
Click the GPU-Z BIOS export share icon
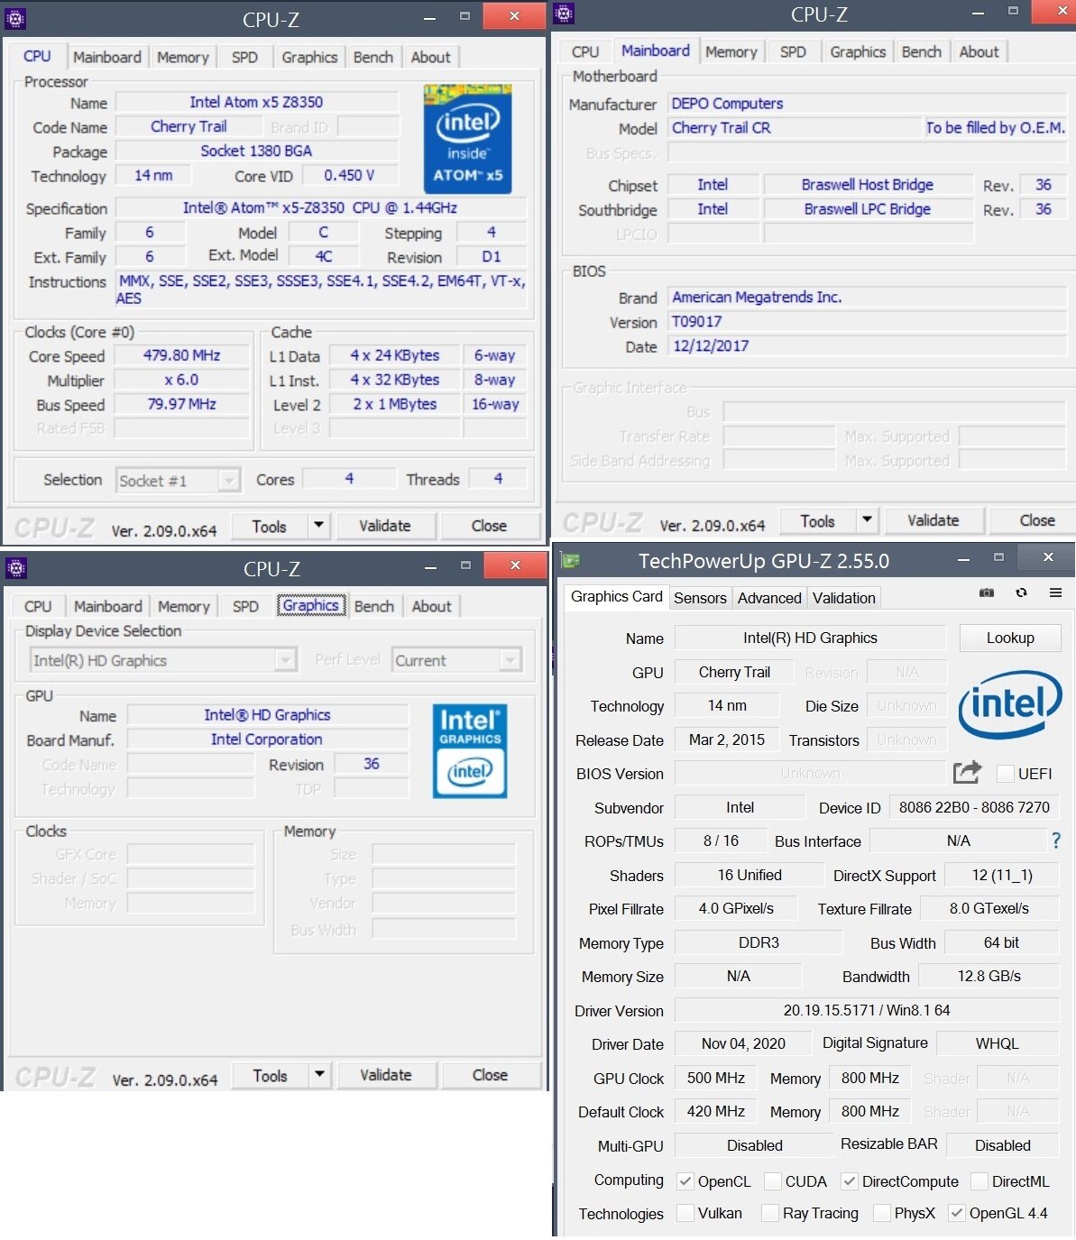pyautogui.click(x=967, y=772)
